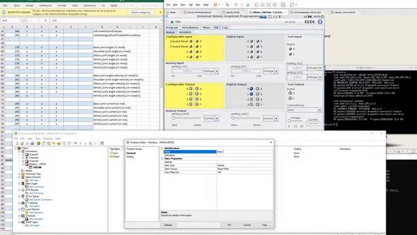417x235 pixels.
Task: Click Cancel in the Property Editor
Action: coord(247,225)
